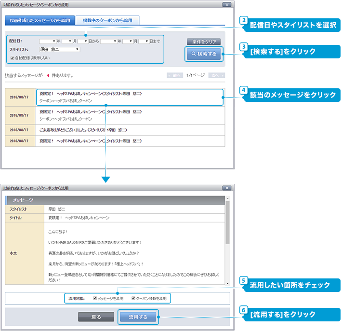The height and width of the screenshot is (332, 342).
Task: Open the end day dropdown before 日まで
Action: point(146,41)
